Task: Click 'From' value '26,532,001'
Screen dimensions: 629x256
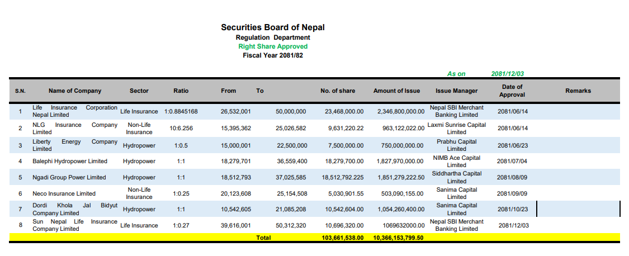Action: [236, 111]
